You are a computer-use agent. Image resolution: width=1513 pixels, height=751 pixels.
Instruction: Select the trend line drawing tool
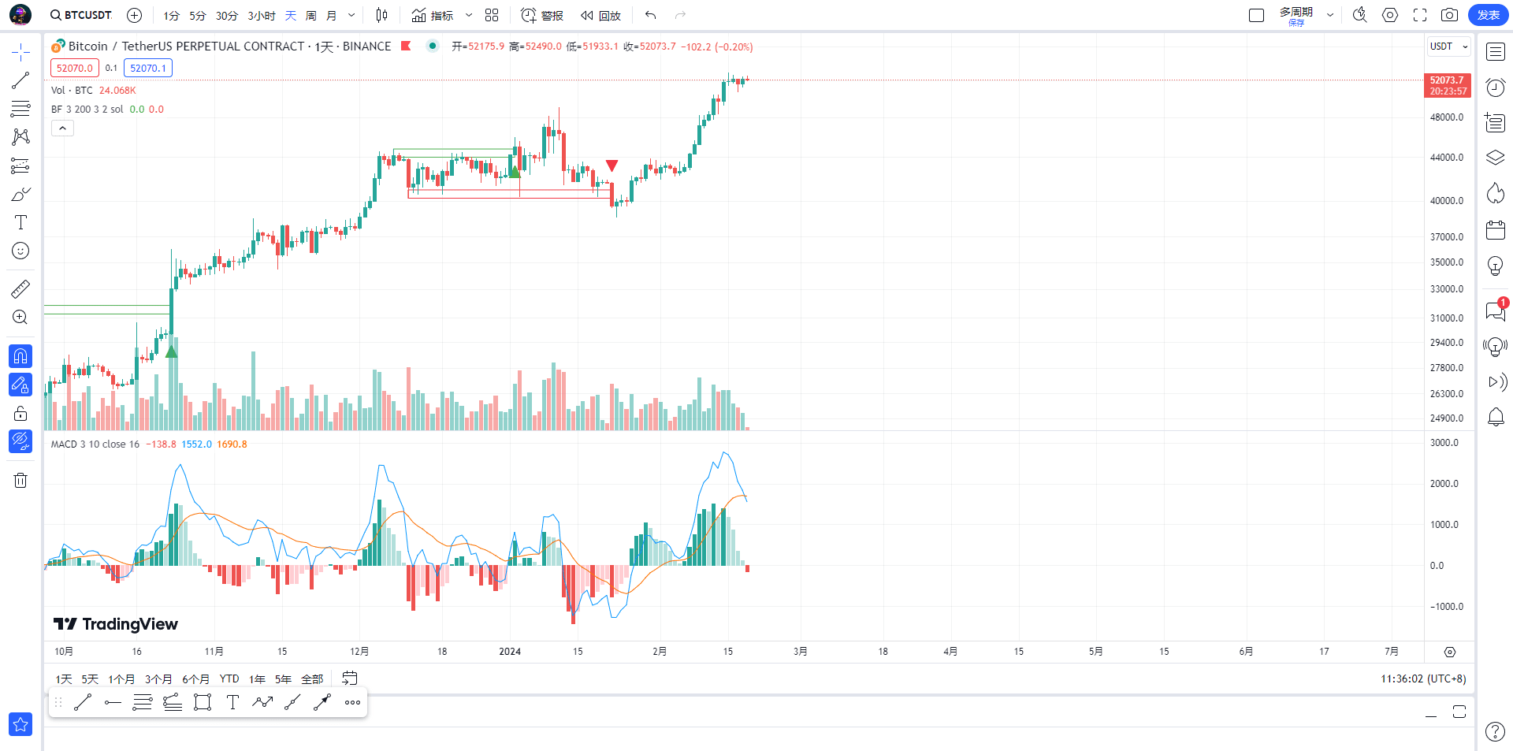20,80
